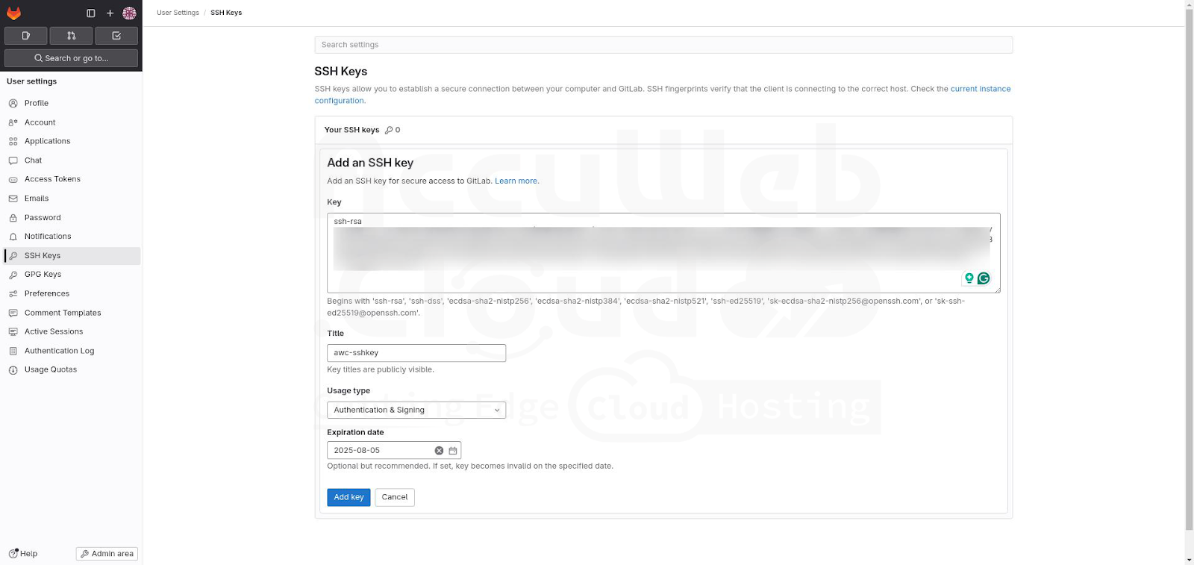Expand the Usage type dropdown
This screenshot has height=565, width=1194.
[416, 410]
